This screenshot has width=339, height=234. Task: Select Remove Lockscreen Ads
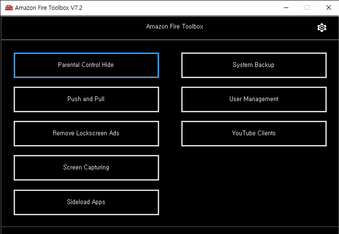[86, 133]
